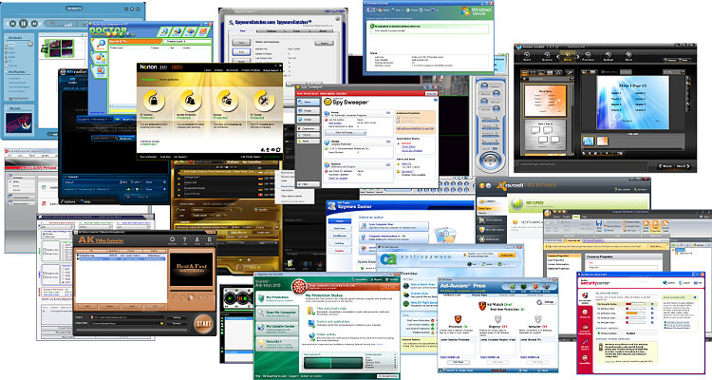712x380 pixels.
Task: Select My Protection tab in Kaspersky sidebar
Action: (277, 298)
